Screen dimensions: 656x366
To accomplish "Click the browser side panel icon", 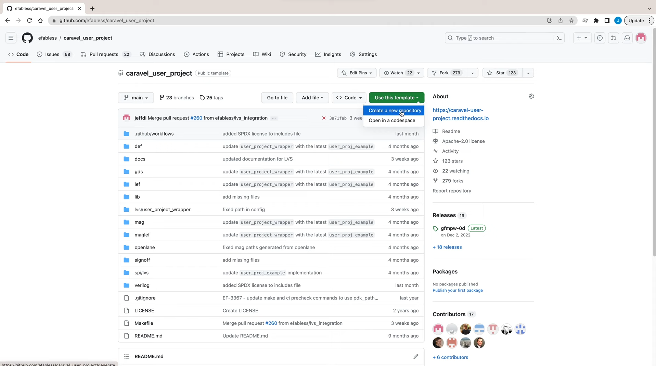I will tap(607, 20).
